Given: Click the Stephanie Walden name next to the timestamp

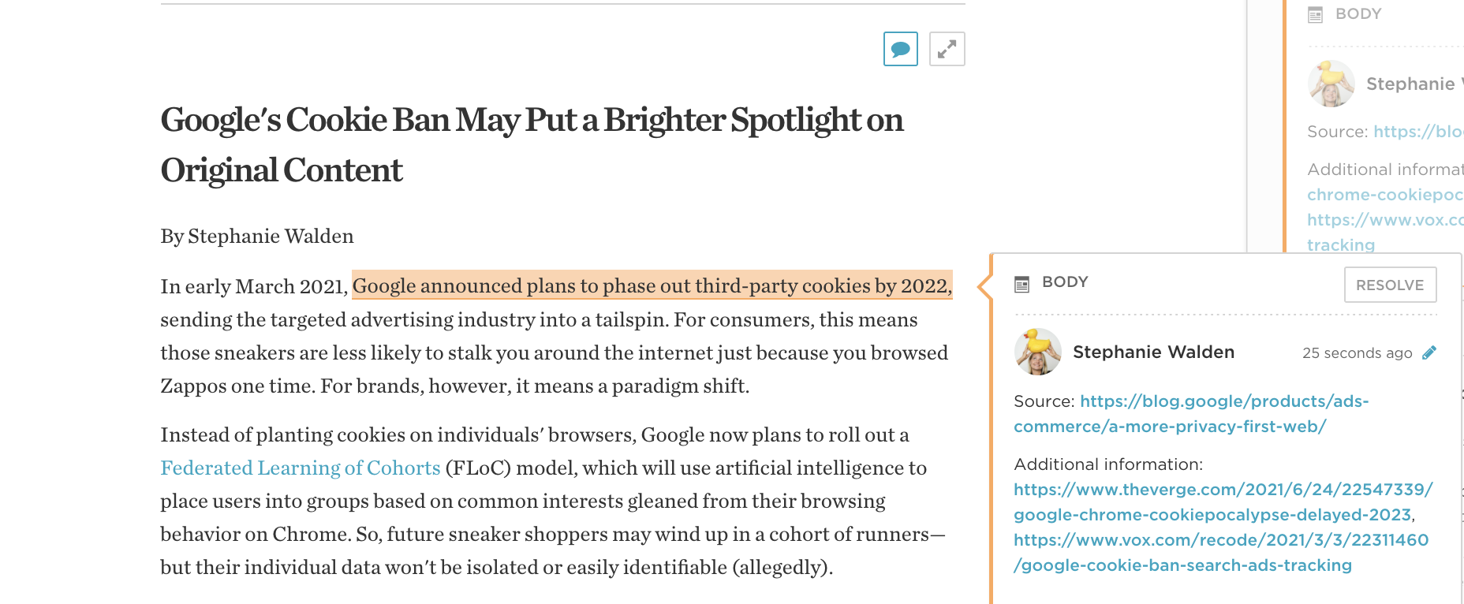Looking at the screenshot, I should tap(1153, 352).
